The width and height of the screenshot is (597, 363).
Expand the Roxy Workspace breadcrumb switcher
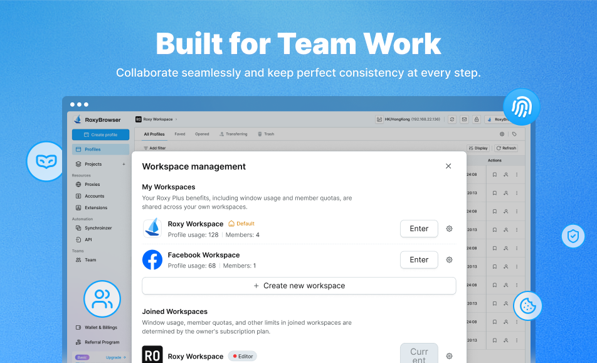[x=156, y=119]
